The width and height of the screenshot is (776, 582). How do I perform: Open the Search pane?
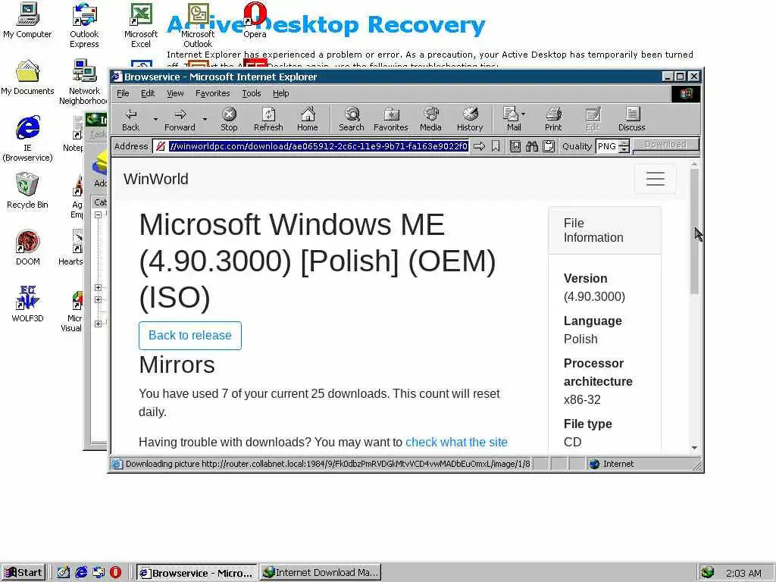tap(352, 120)
